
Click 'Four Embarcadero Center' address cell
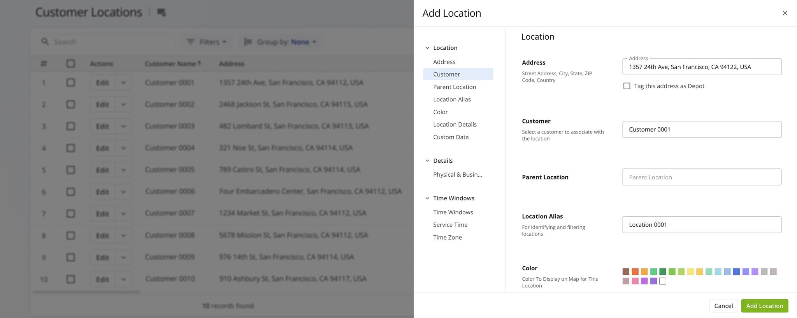coord(310,191)
